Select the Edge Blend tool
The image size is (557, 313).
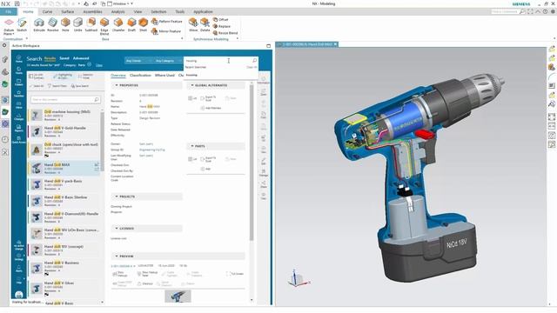(x=104, y=26)
